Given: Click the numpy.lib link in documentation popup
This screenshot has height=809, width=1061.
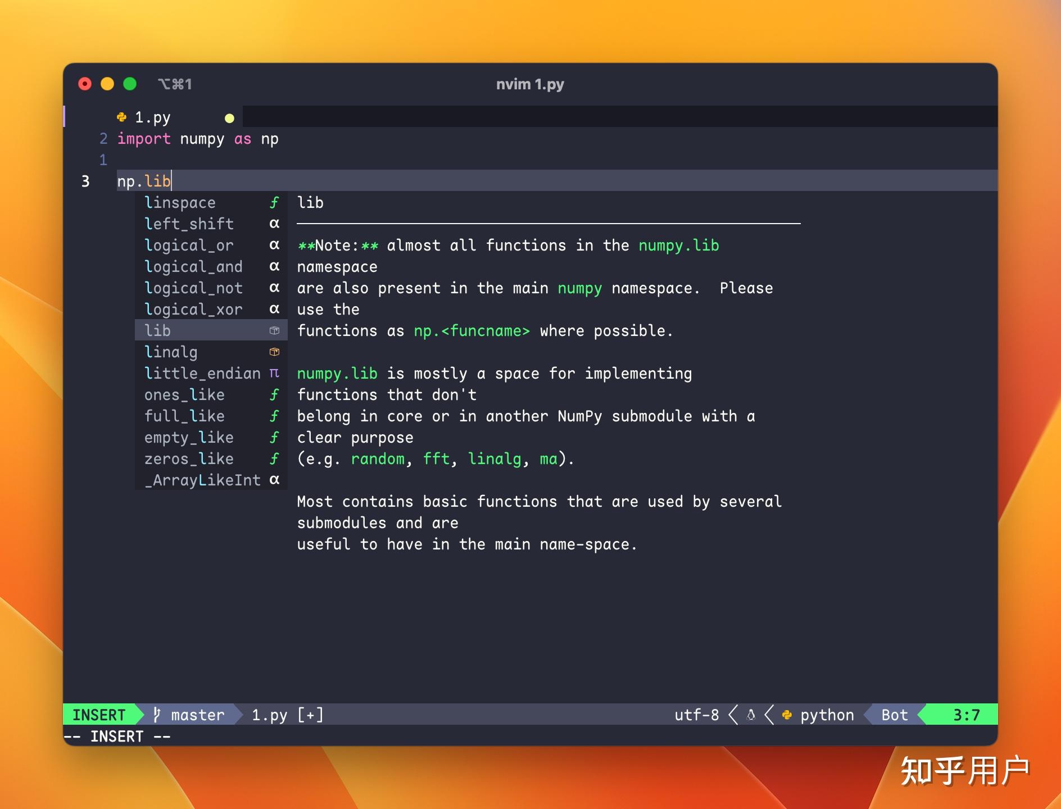Looking at the screenshot, I should coord(678,246).
